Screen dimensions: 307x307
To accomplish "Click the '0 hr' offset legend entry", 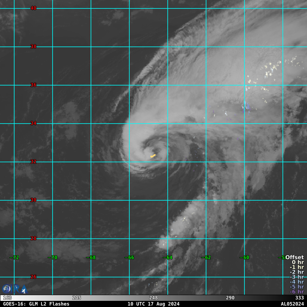I will point(297,262).
